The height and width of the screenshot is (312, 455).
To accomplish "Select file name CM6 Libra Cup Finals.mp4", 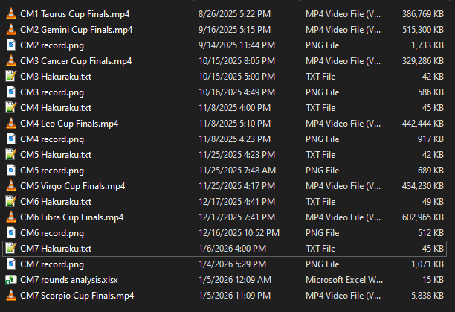I will [71, 217].
